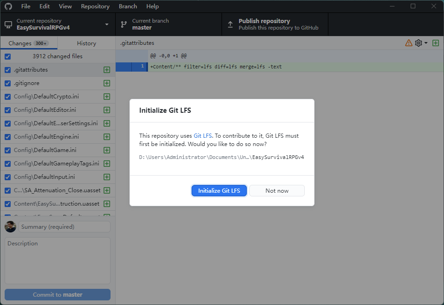The height and width of the screenshot is (305, 444).
Task: Click the user avatar beside Summary
Action: tap(11, 226)
